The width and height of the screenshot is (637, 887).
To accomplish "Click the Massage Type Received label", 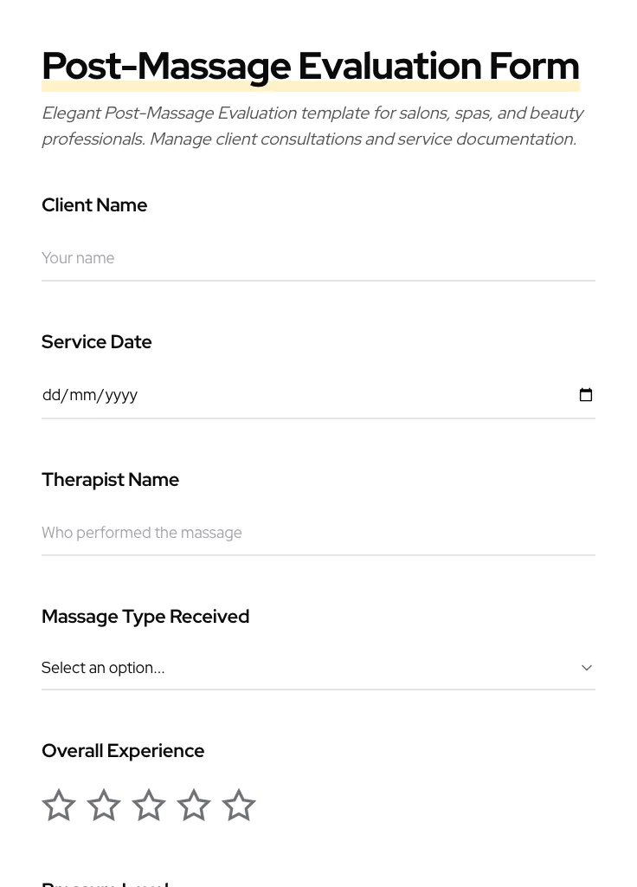I will click(145, 617).
